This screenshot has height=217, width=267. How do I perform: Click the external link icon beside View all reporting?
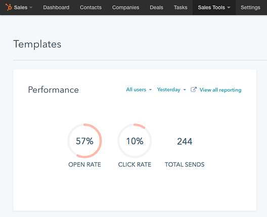pyautogui.click(x=194, y=90)
